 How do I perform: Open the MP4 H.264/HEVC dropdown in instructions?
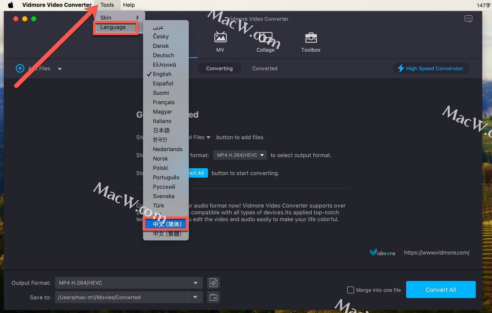240,155
